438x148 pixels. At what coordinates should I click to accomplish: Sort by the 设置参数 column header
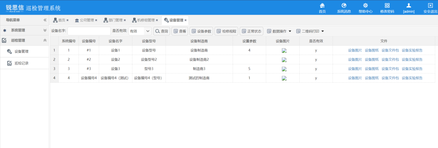click(249, 41)
